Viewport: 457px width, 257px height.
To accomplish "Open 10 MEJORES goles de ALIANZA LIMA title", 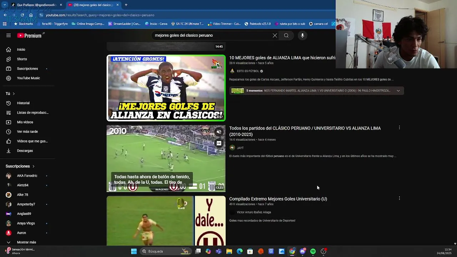I will pos(282,58).
